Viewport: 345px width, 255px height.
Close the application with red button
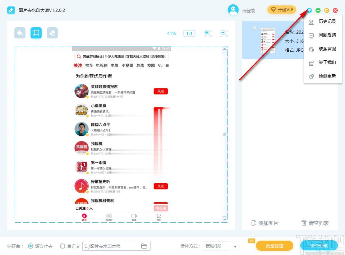[x=335, y=10]
